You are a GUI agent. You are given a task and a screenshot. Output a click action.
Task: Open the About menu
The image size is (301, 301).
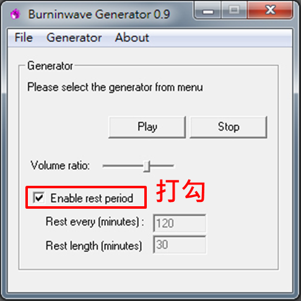tap(132, 38)
